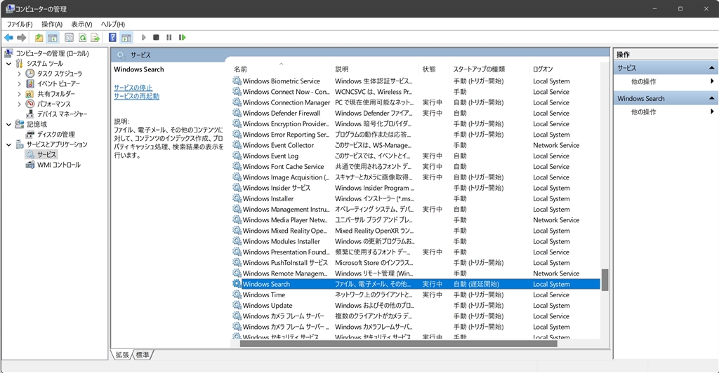
Task: Switch to the 標準 tab
Action: (143, 355)
